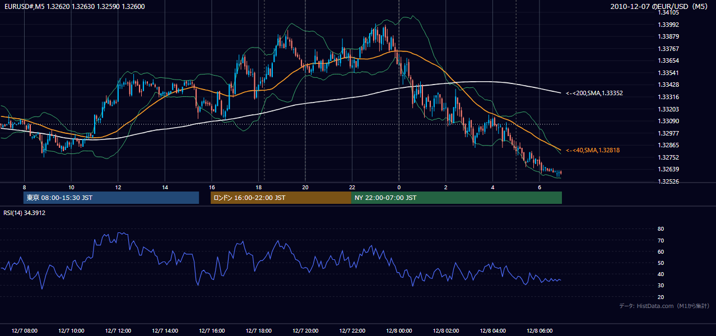
Task: Click the 12/8 00:00 time axis label
Action: pyautogui.click(x=398, y=331)
